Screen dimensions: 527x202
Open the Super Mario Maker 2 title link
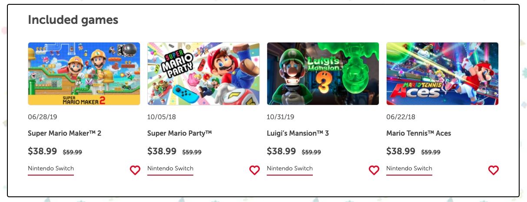pos(64,133)
